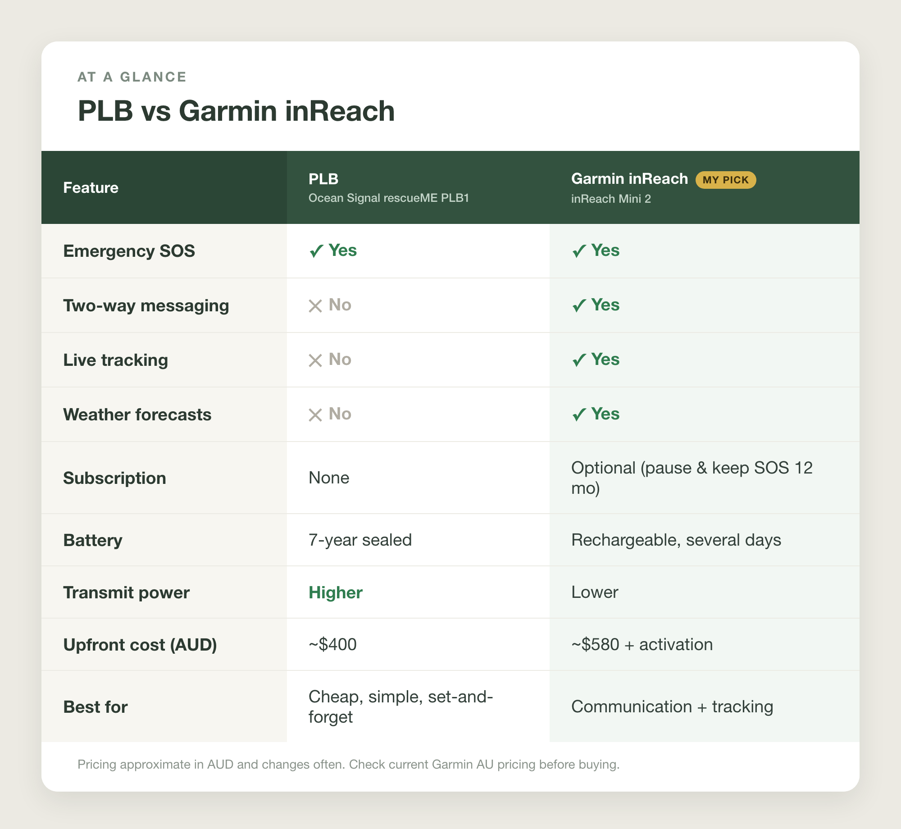Viewport: 901px width, 829px height.
Task: Click the X icon in PLB's Weather forecasts cell
Action: (315, 415)
